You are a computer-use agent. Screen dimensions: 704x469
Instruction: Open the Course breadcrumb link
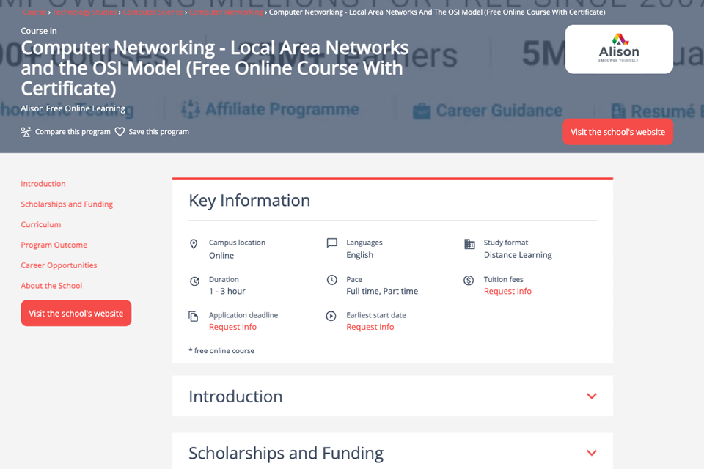click(x=34, y=12)
